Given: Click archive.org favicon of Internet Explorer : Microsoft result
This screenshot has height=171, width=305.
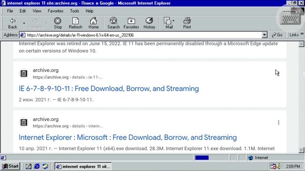Looking at the screenshot, I should point(24,123).
